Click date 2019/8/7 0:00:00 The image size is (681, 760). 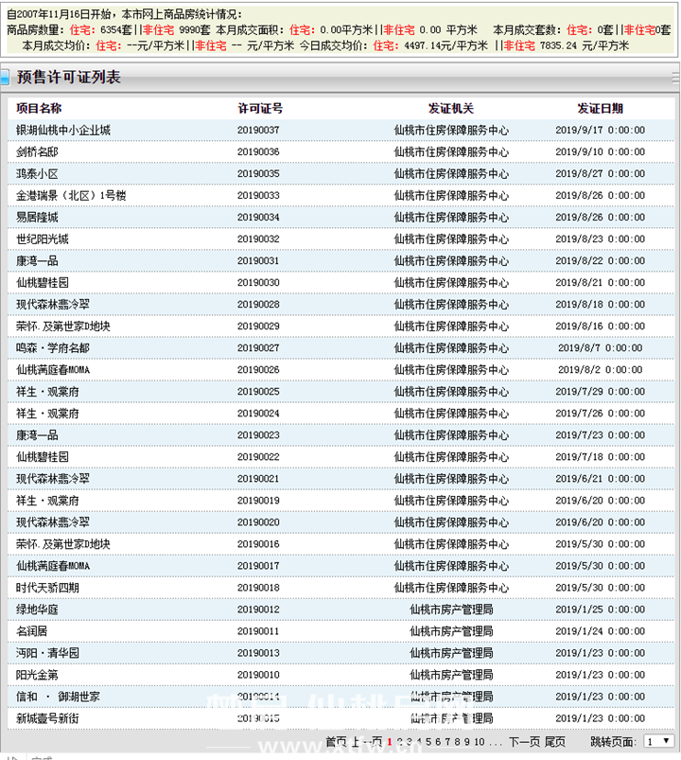coord(600,348)
